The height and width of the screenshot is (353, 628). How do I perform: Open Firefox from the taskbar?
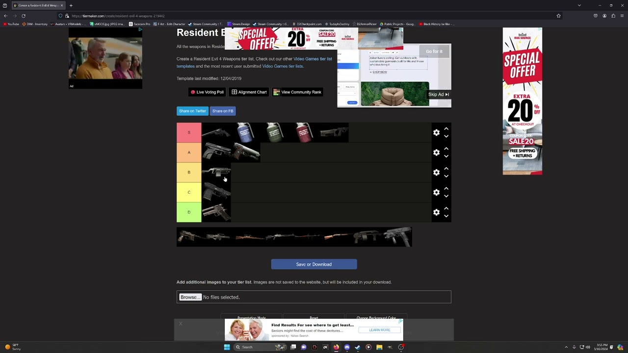pyautogui.click(x=336, y=347)
